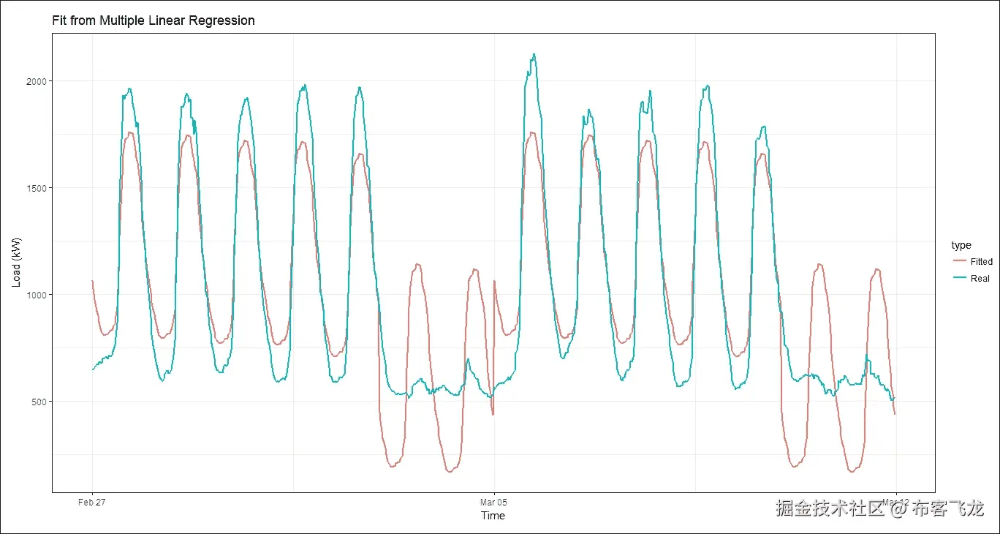Click the '2000' y-axis tick label

[38, 81]
